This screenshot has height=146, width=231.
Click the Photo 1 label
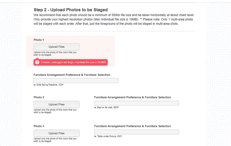39,40
